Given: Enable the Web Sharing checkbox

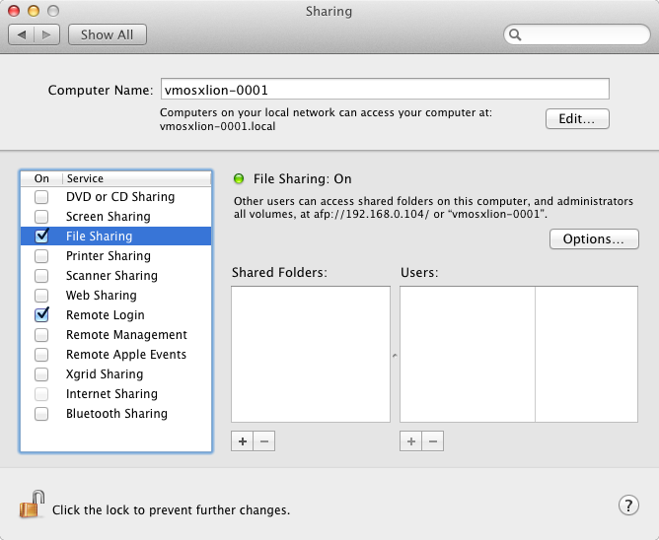Looking at the screenshot, I should point(41,296).
